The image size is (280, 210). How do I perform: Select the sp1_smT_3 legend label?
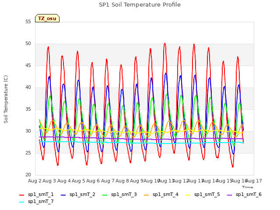[124, 194]
